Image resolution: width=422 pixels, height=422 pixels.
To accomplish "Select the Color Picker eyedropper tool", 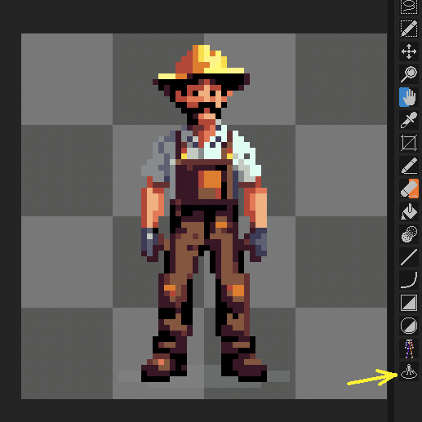I will point(409,120).
